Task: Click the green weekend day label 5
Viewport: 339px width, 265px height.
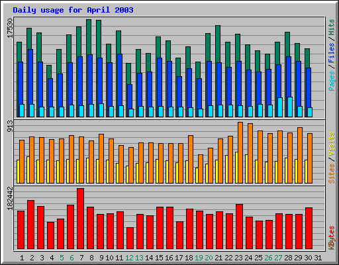Action: click(x=62, y=258)
